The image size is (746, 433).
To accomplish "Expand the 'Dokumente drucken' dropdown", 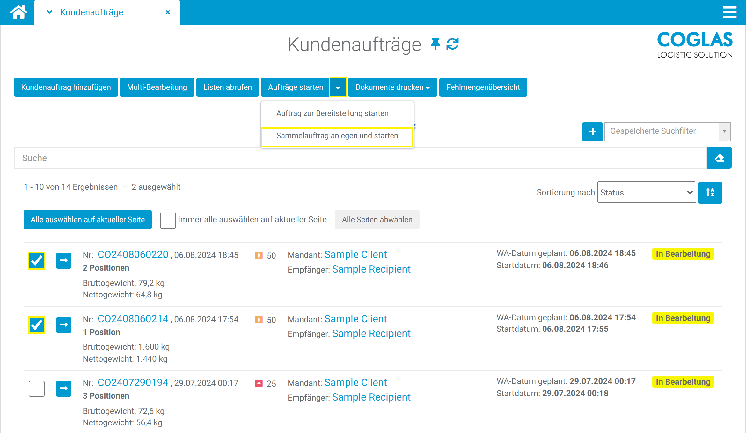I will 392,87.
